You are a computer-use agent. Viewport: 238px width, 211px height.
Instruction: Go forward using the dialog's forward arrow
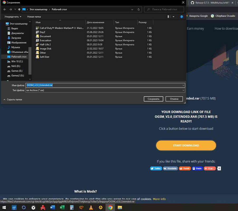tap(11, 9)
